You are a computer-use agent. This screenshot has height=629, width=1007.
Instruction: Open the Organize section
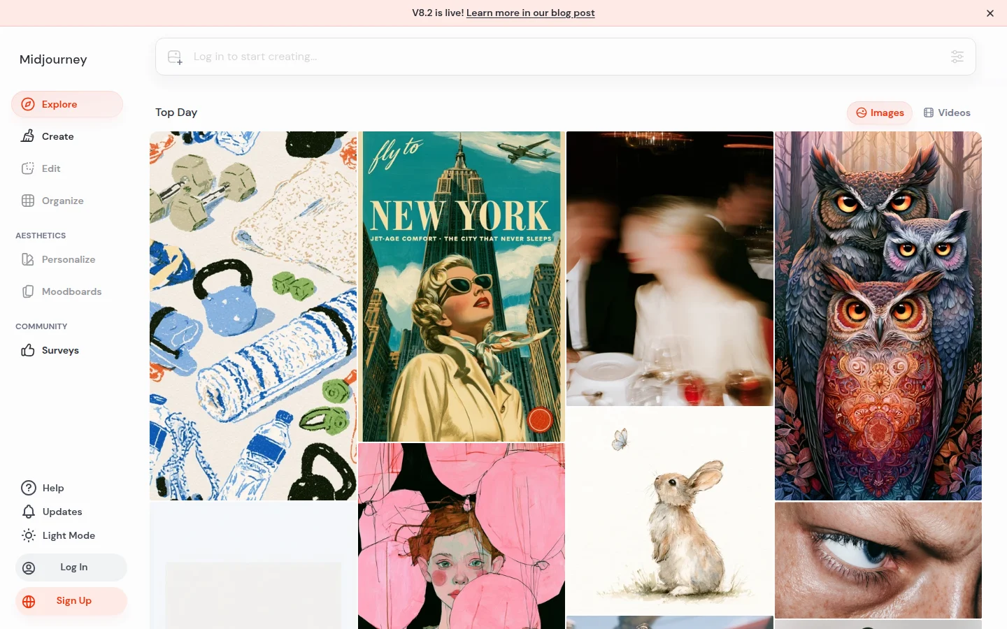(67, 201)
